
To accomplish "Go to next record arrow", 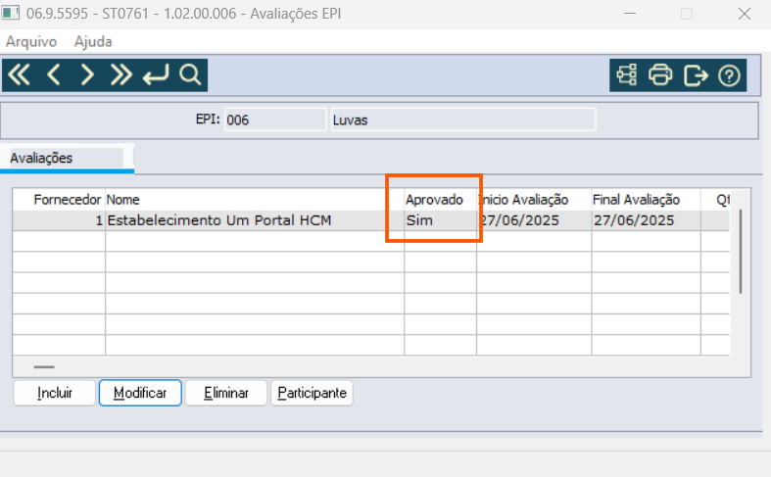I will 87,74.
